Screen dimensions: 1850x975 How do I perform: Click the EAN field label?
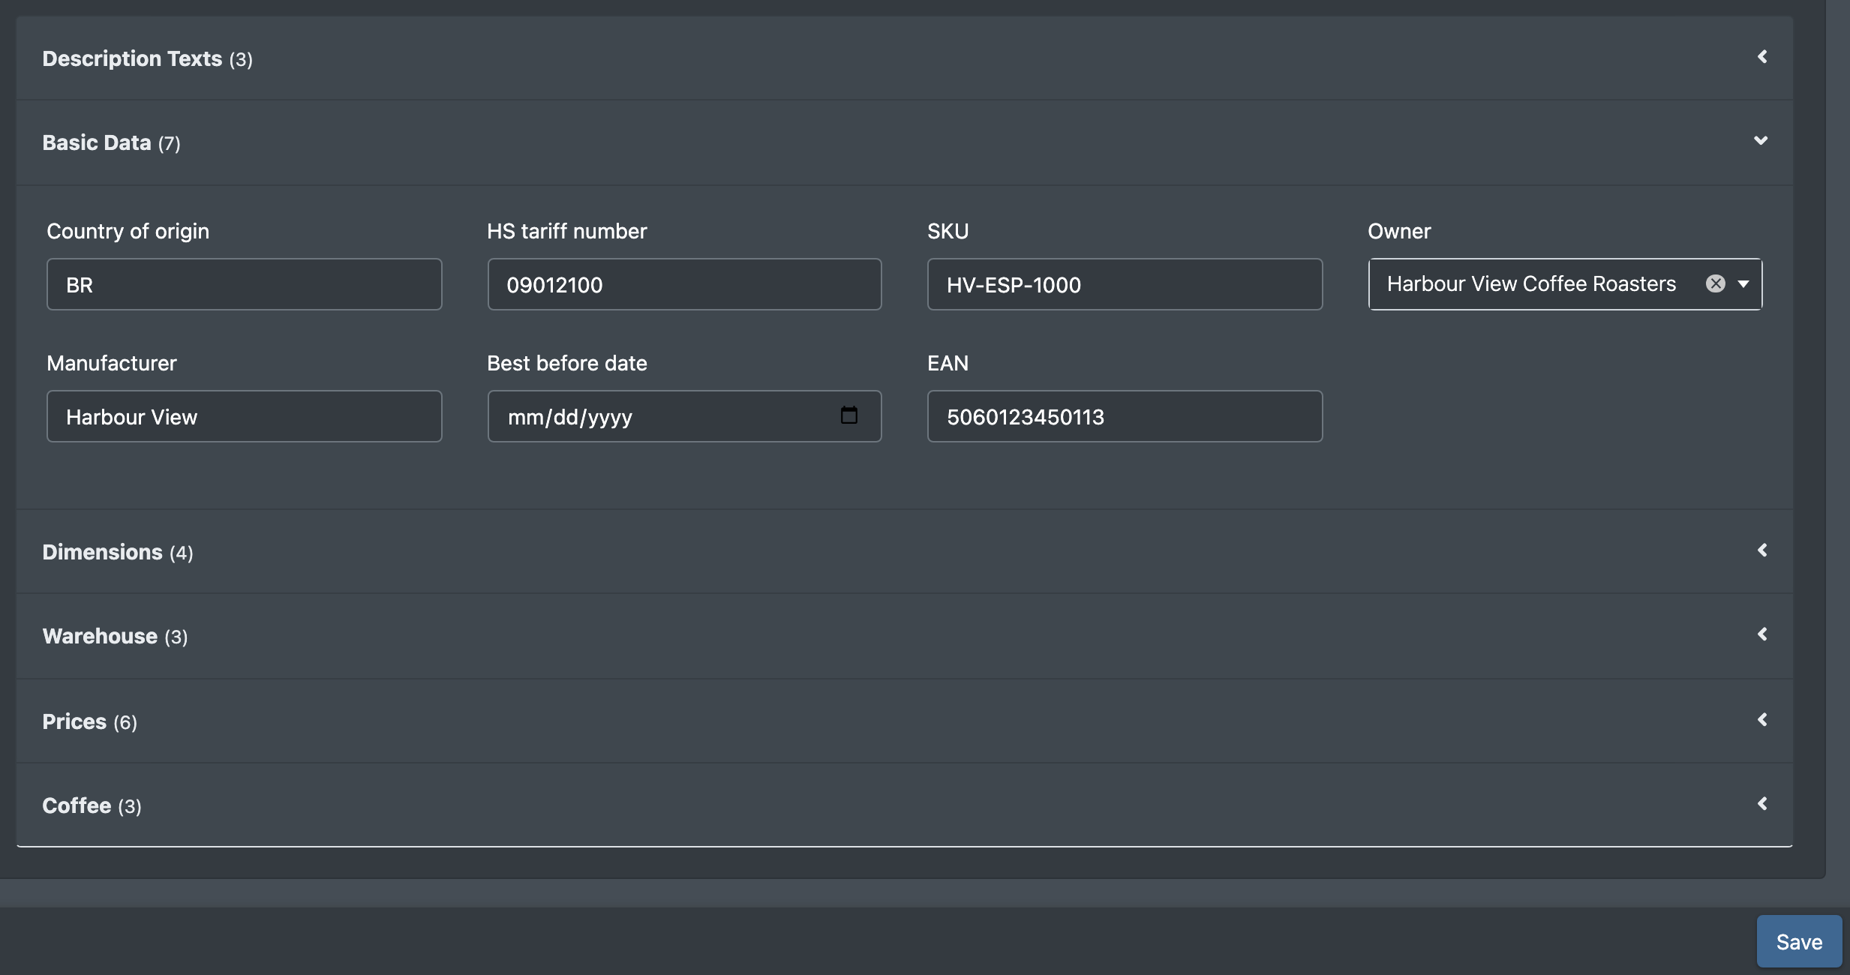click(x=948, y=363)
